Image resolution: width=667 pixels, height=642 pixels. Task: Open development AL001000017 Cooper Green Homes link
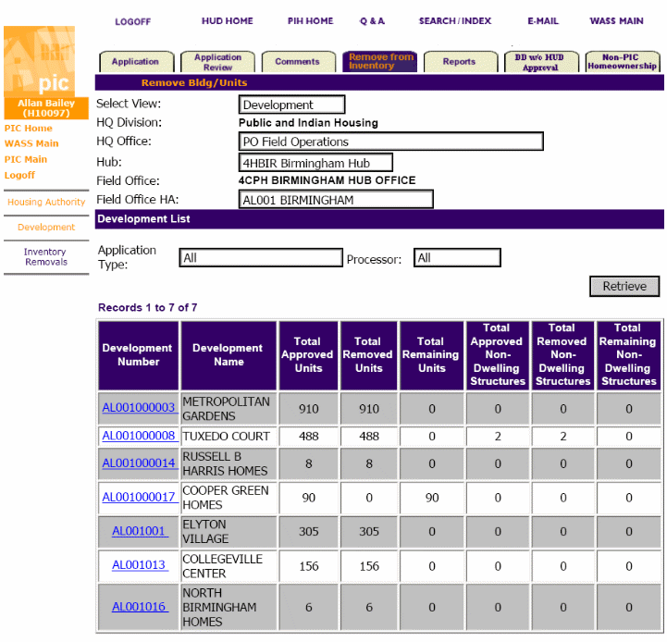(x=138, y=497)
